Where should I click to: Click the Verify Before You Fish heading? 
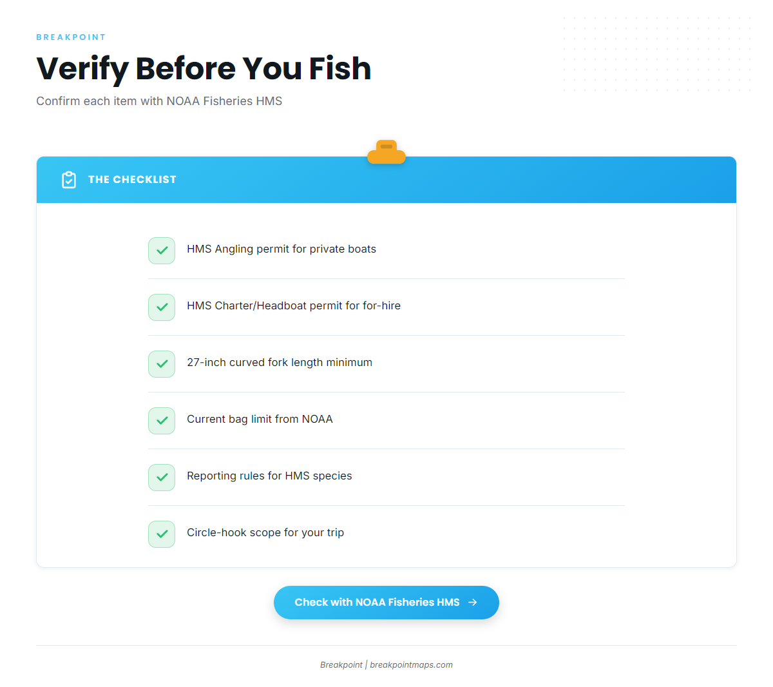coord(204,68)
